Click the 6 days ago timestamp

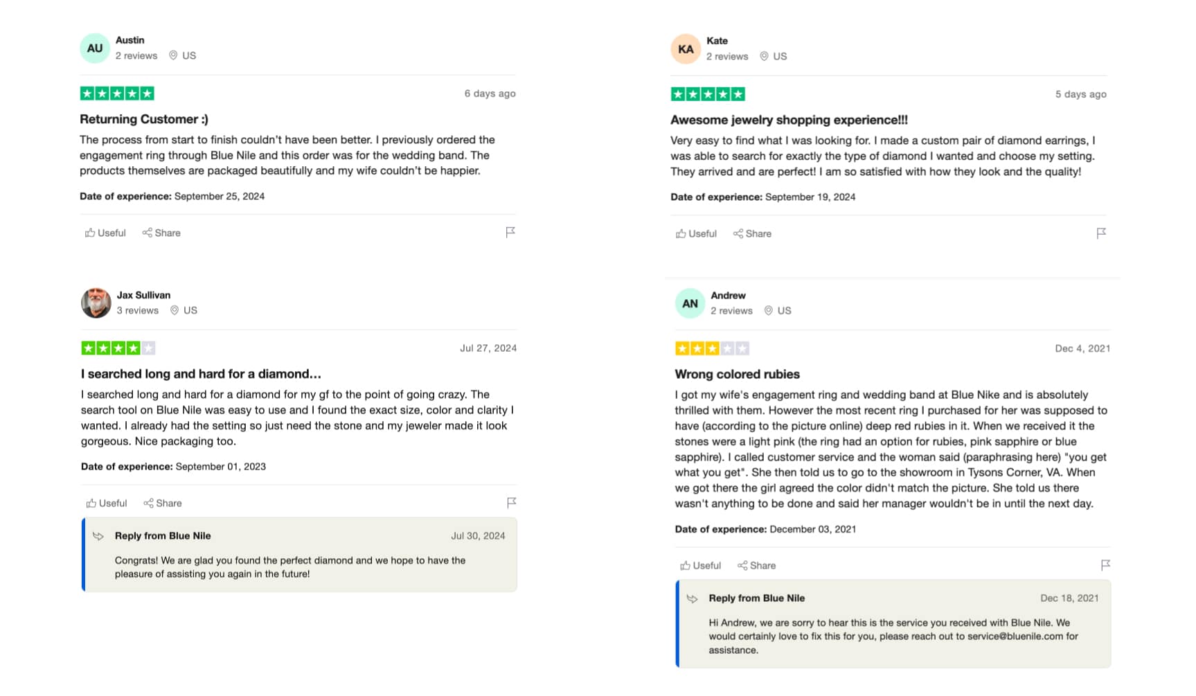[490, 93]
